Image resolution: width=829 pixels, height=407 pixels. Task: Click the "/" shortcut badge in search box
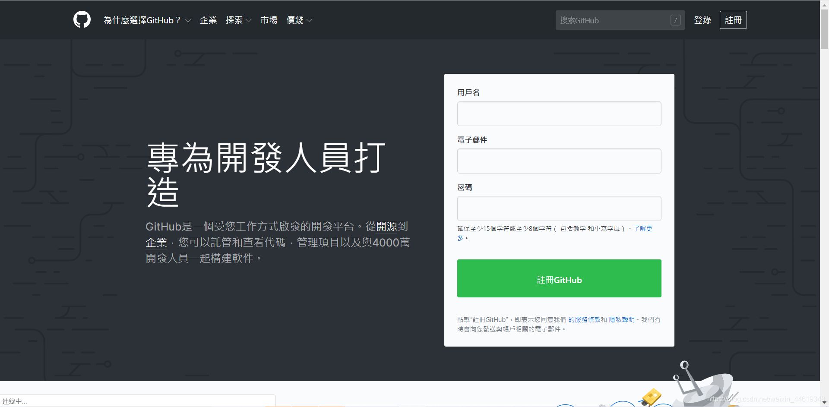point(675,20)
